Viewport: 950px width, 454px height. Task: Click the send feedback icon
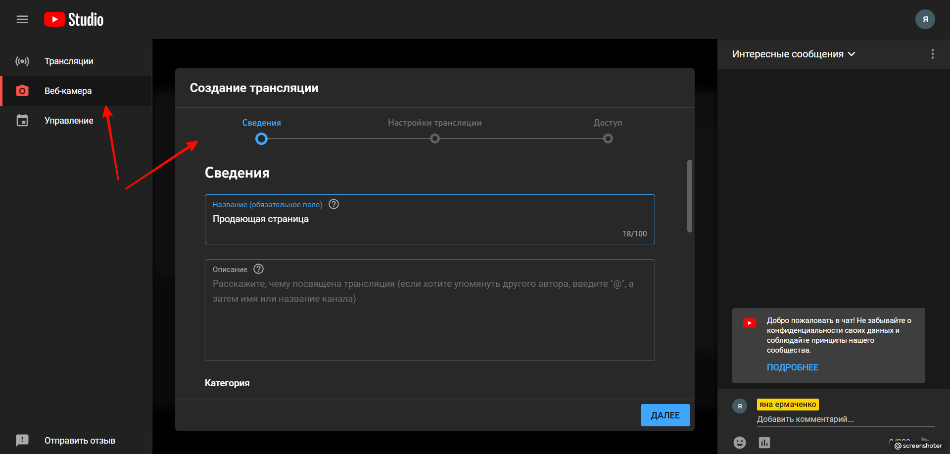(22, 440)
